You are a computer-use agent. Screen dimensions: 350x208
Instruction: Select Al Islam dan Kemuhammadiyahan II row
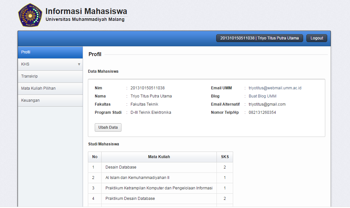pyautogui.click(x=161, y=178)
